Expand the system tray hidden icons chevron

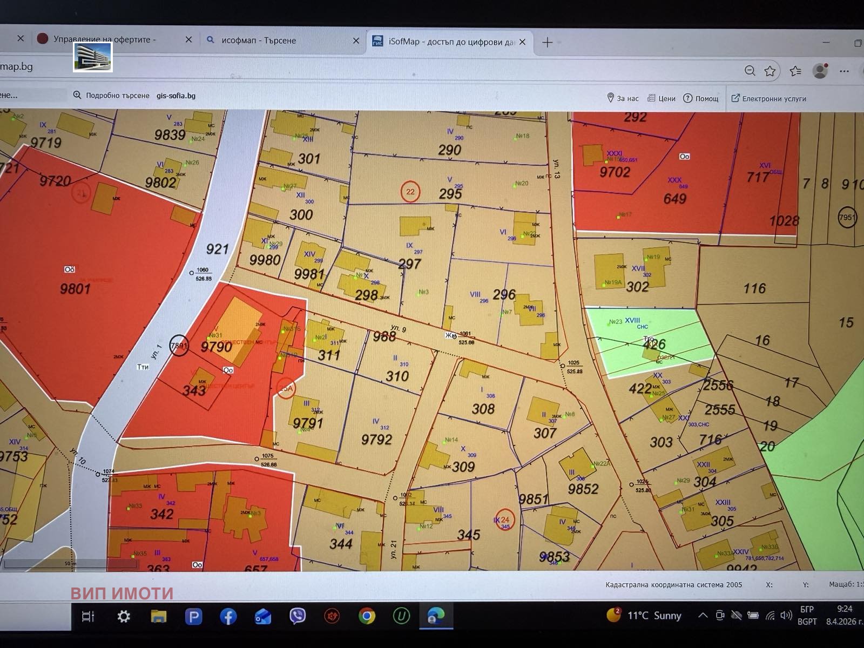(x=703, y=616)
